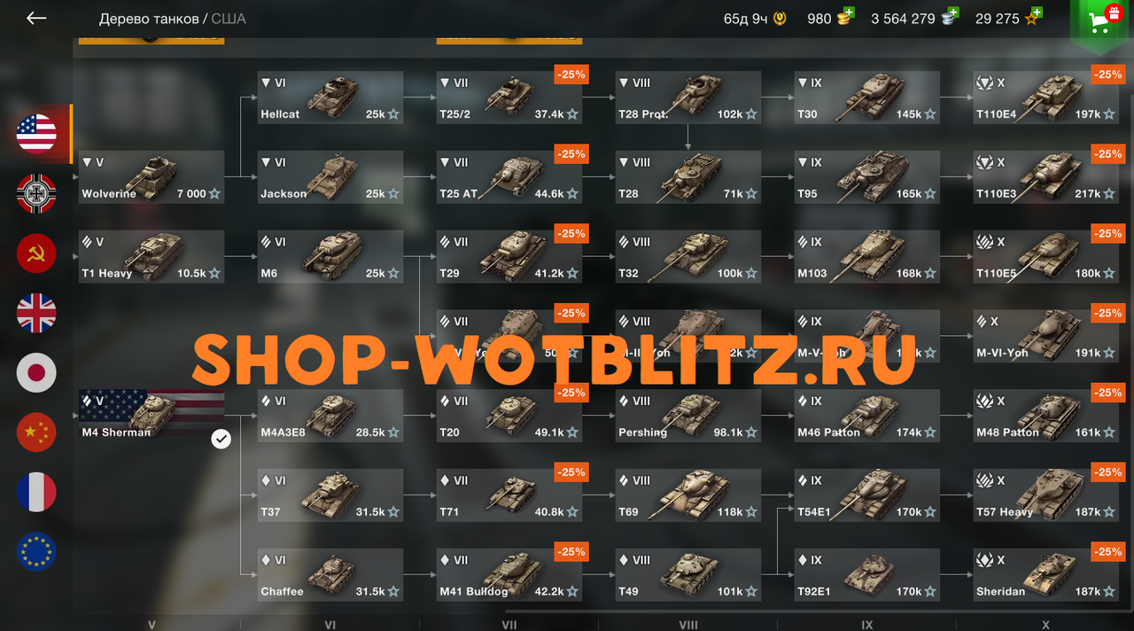Click the Дерево танков breadcrumb
The image size is (1134, 631).
tap(149, 19)
